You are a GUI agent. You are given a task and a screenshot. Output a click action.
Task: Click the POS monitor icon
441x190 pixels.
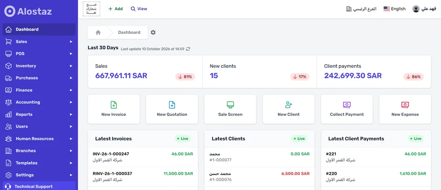8,54
